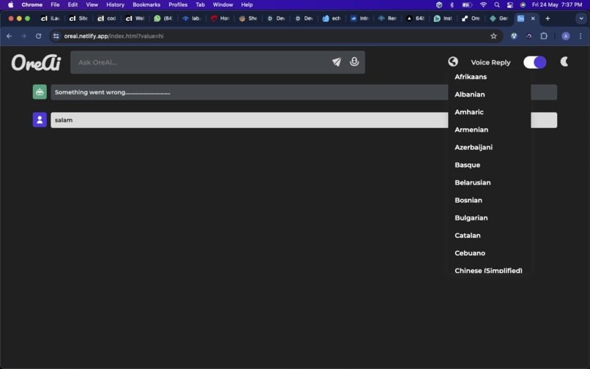Select Cebuano language option
Viewport: 590px width, 369px height.
470,253
